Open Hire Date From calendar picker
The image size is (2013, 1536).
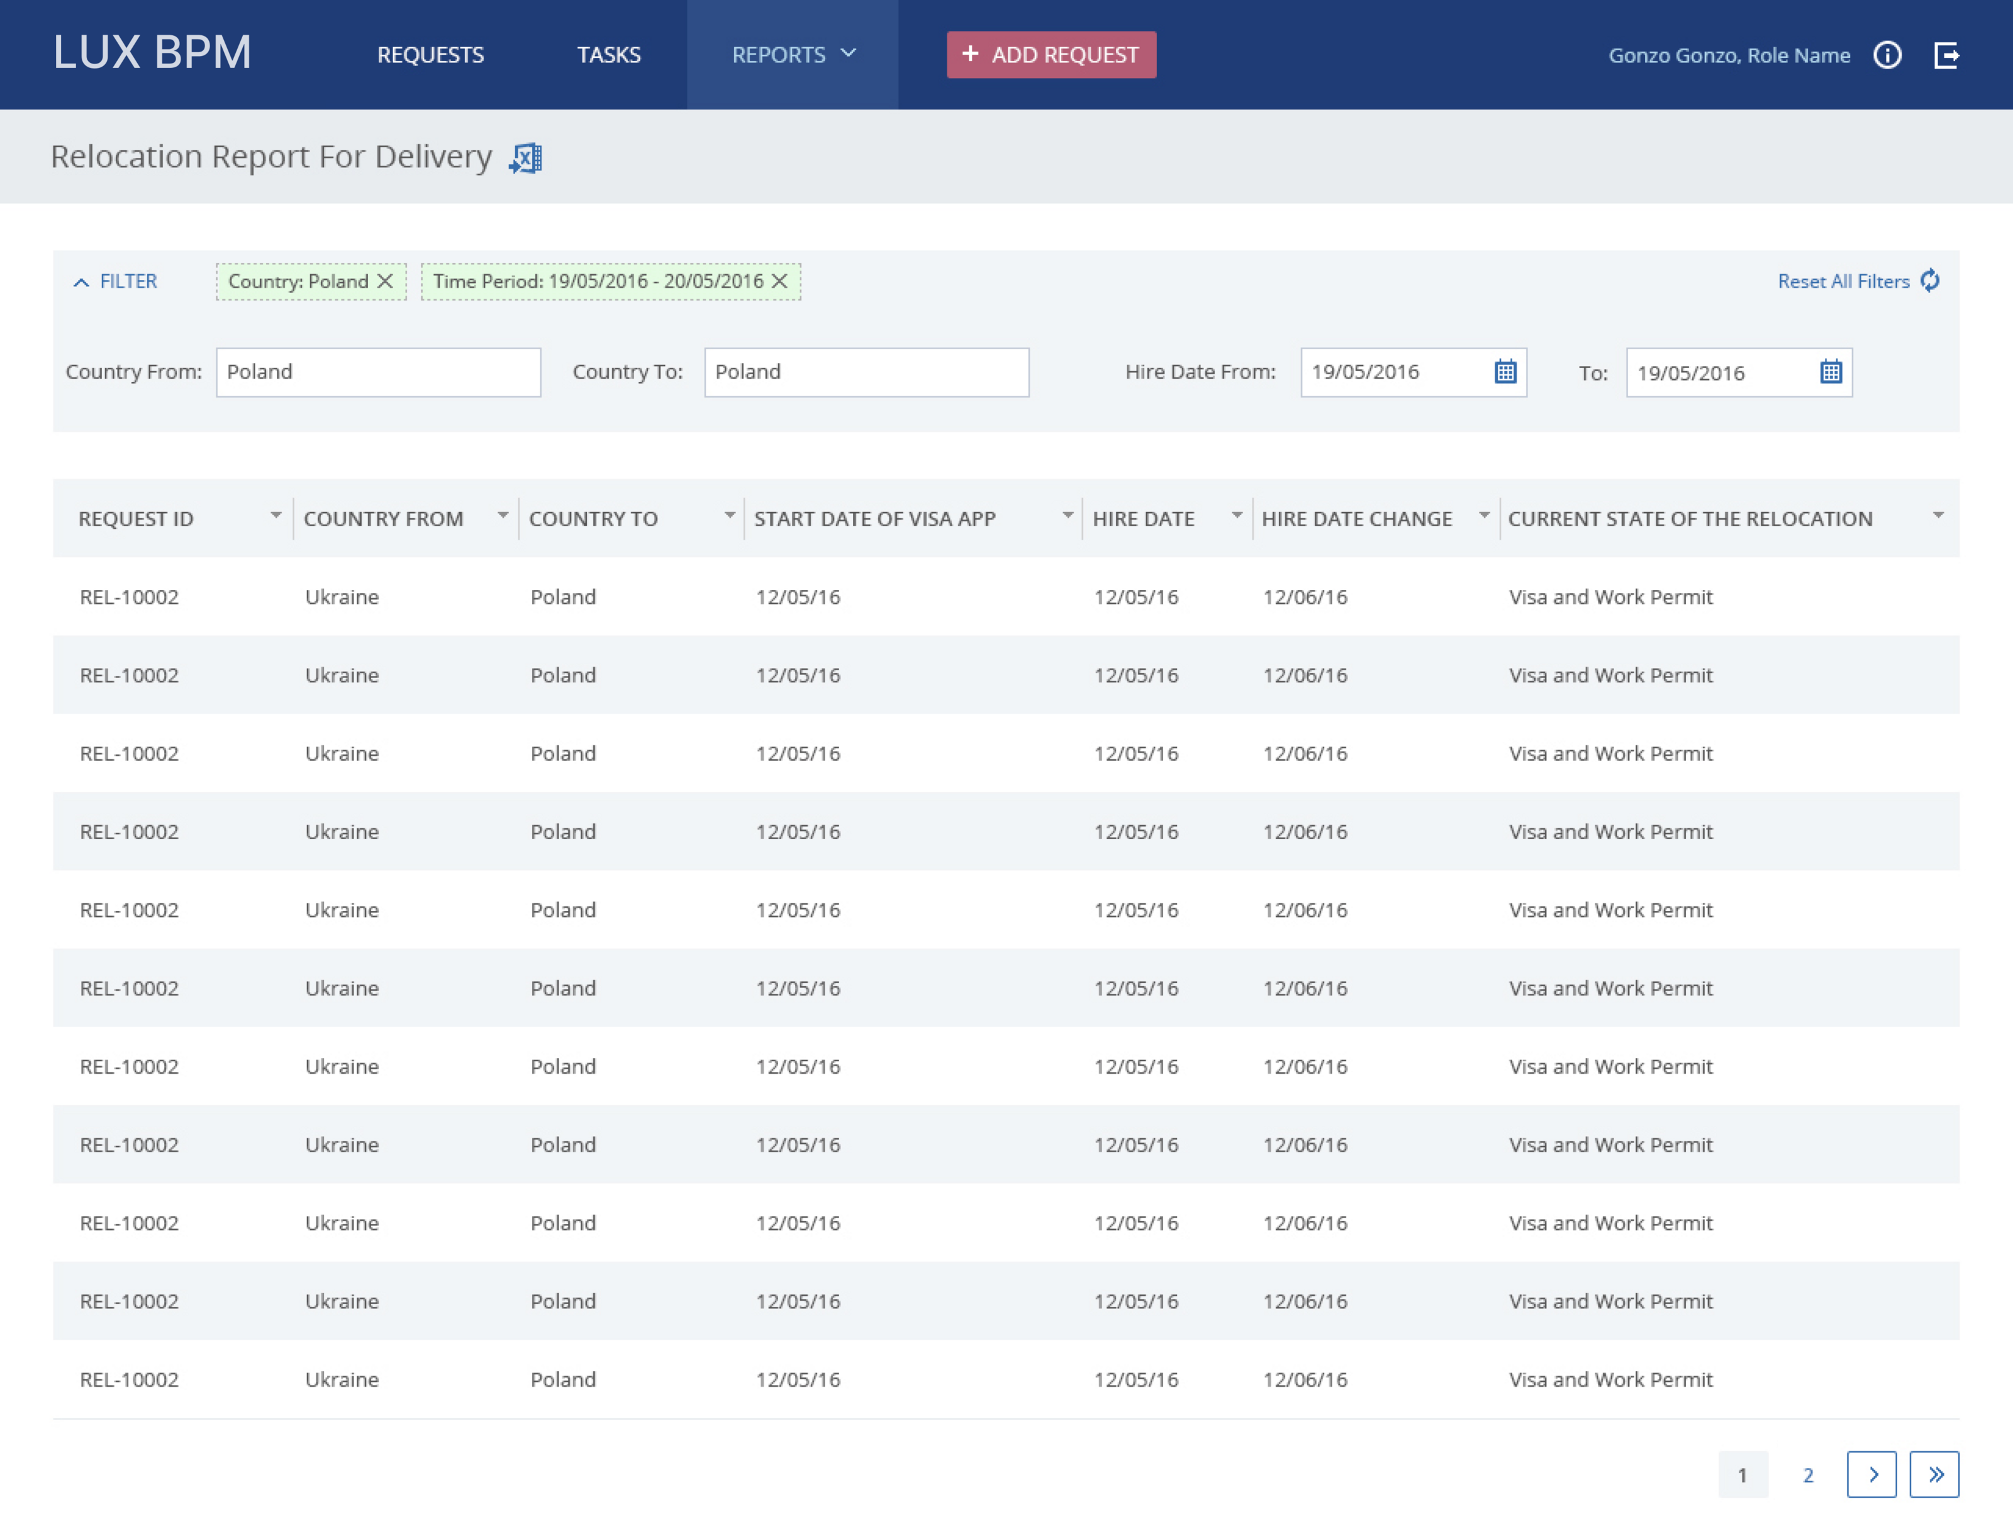(1505, 372)
